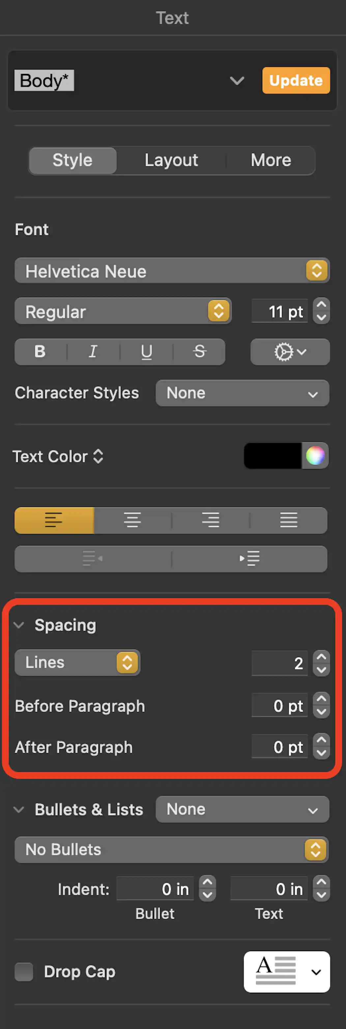
Task: Select right text alignment
Action: 211,520
